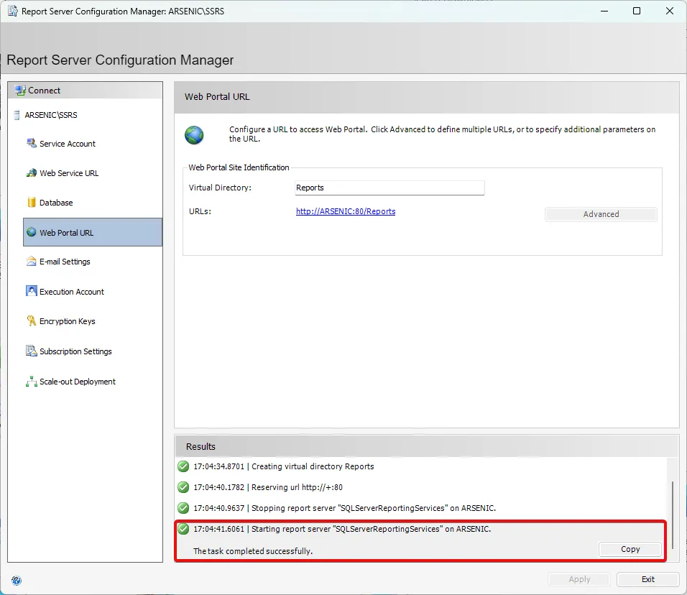This screenshot has height=595, width=687.
Task: Click the 'Web Portal URL' pane heading
Action: pyautogui.click(x=217, y=96)
